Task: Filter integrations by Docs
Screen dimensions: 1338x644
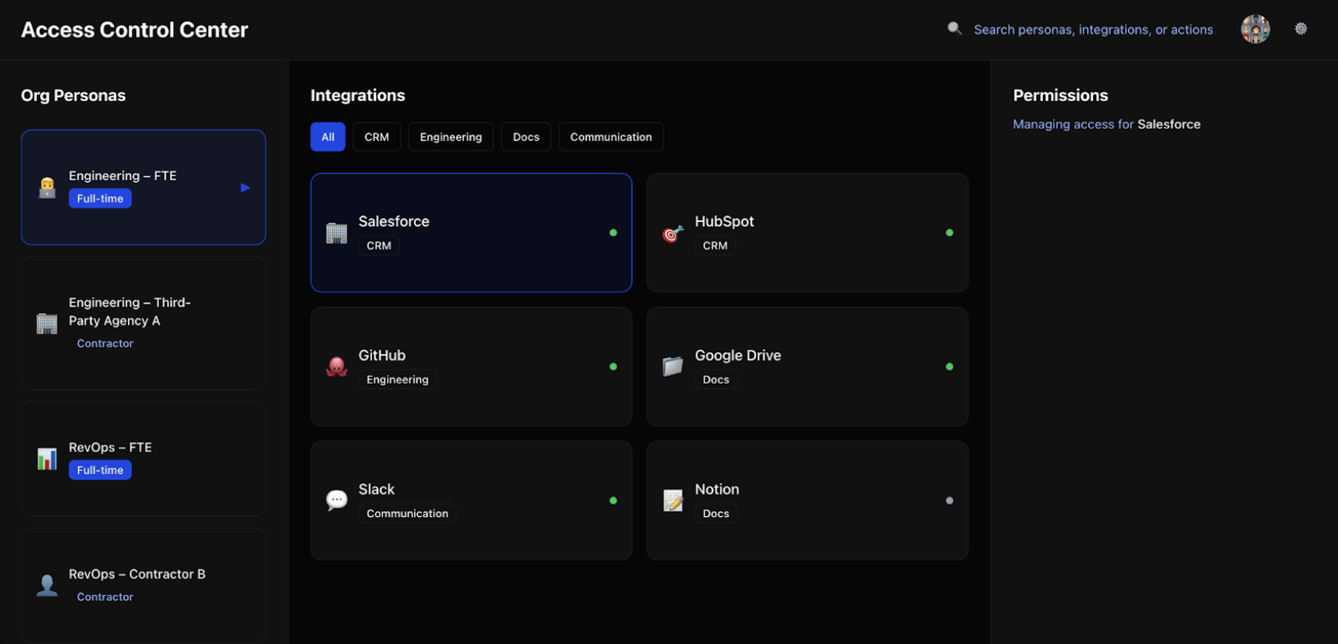Action: pyautogui.click(x=526, y=137)
